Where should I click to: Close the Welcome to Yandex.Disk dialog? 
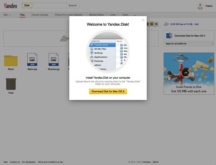point(143,20)
